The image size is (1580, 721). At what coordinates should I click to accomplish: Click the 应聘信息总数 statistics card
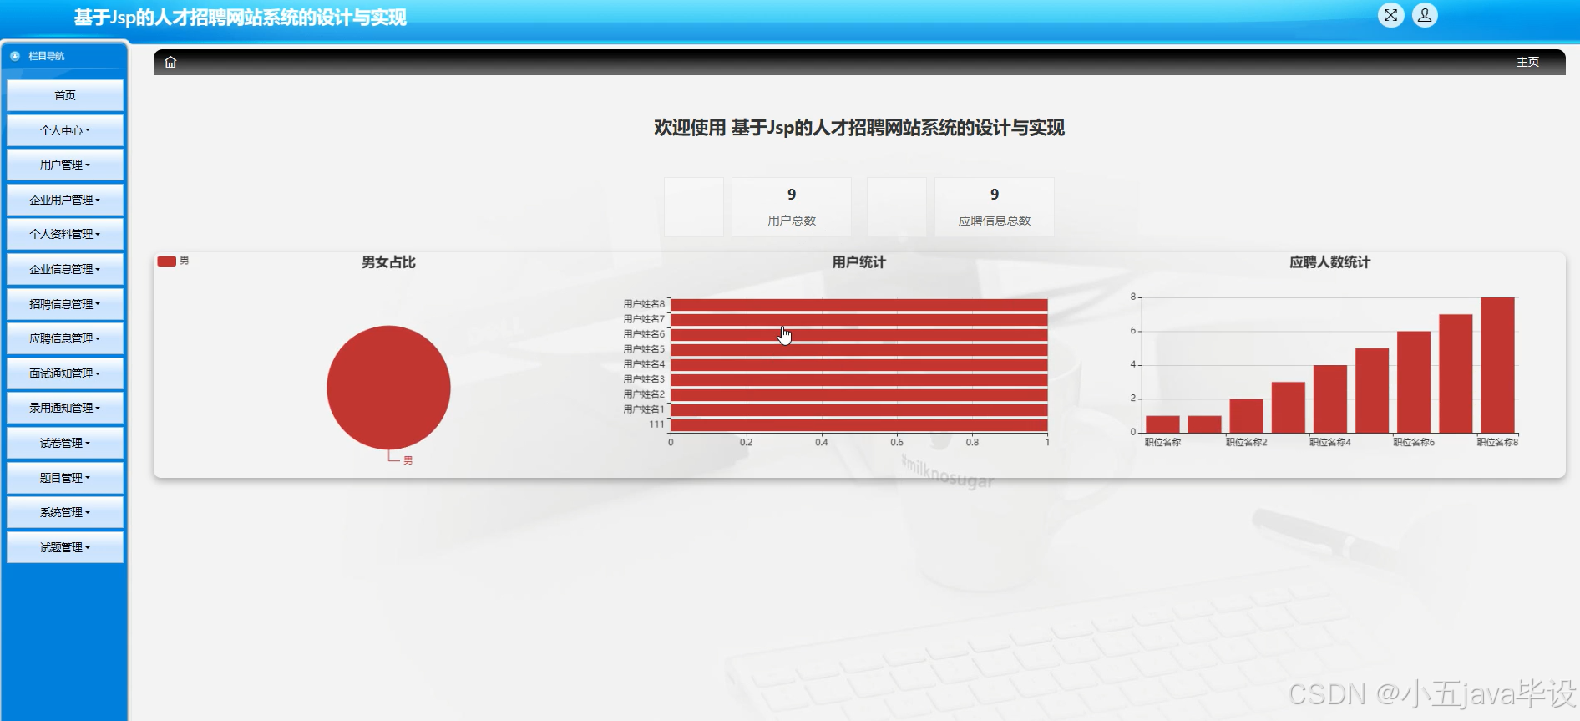coord(994,207)
